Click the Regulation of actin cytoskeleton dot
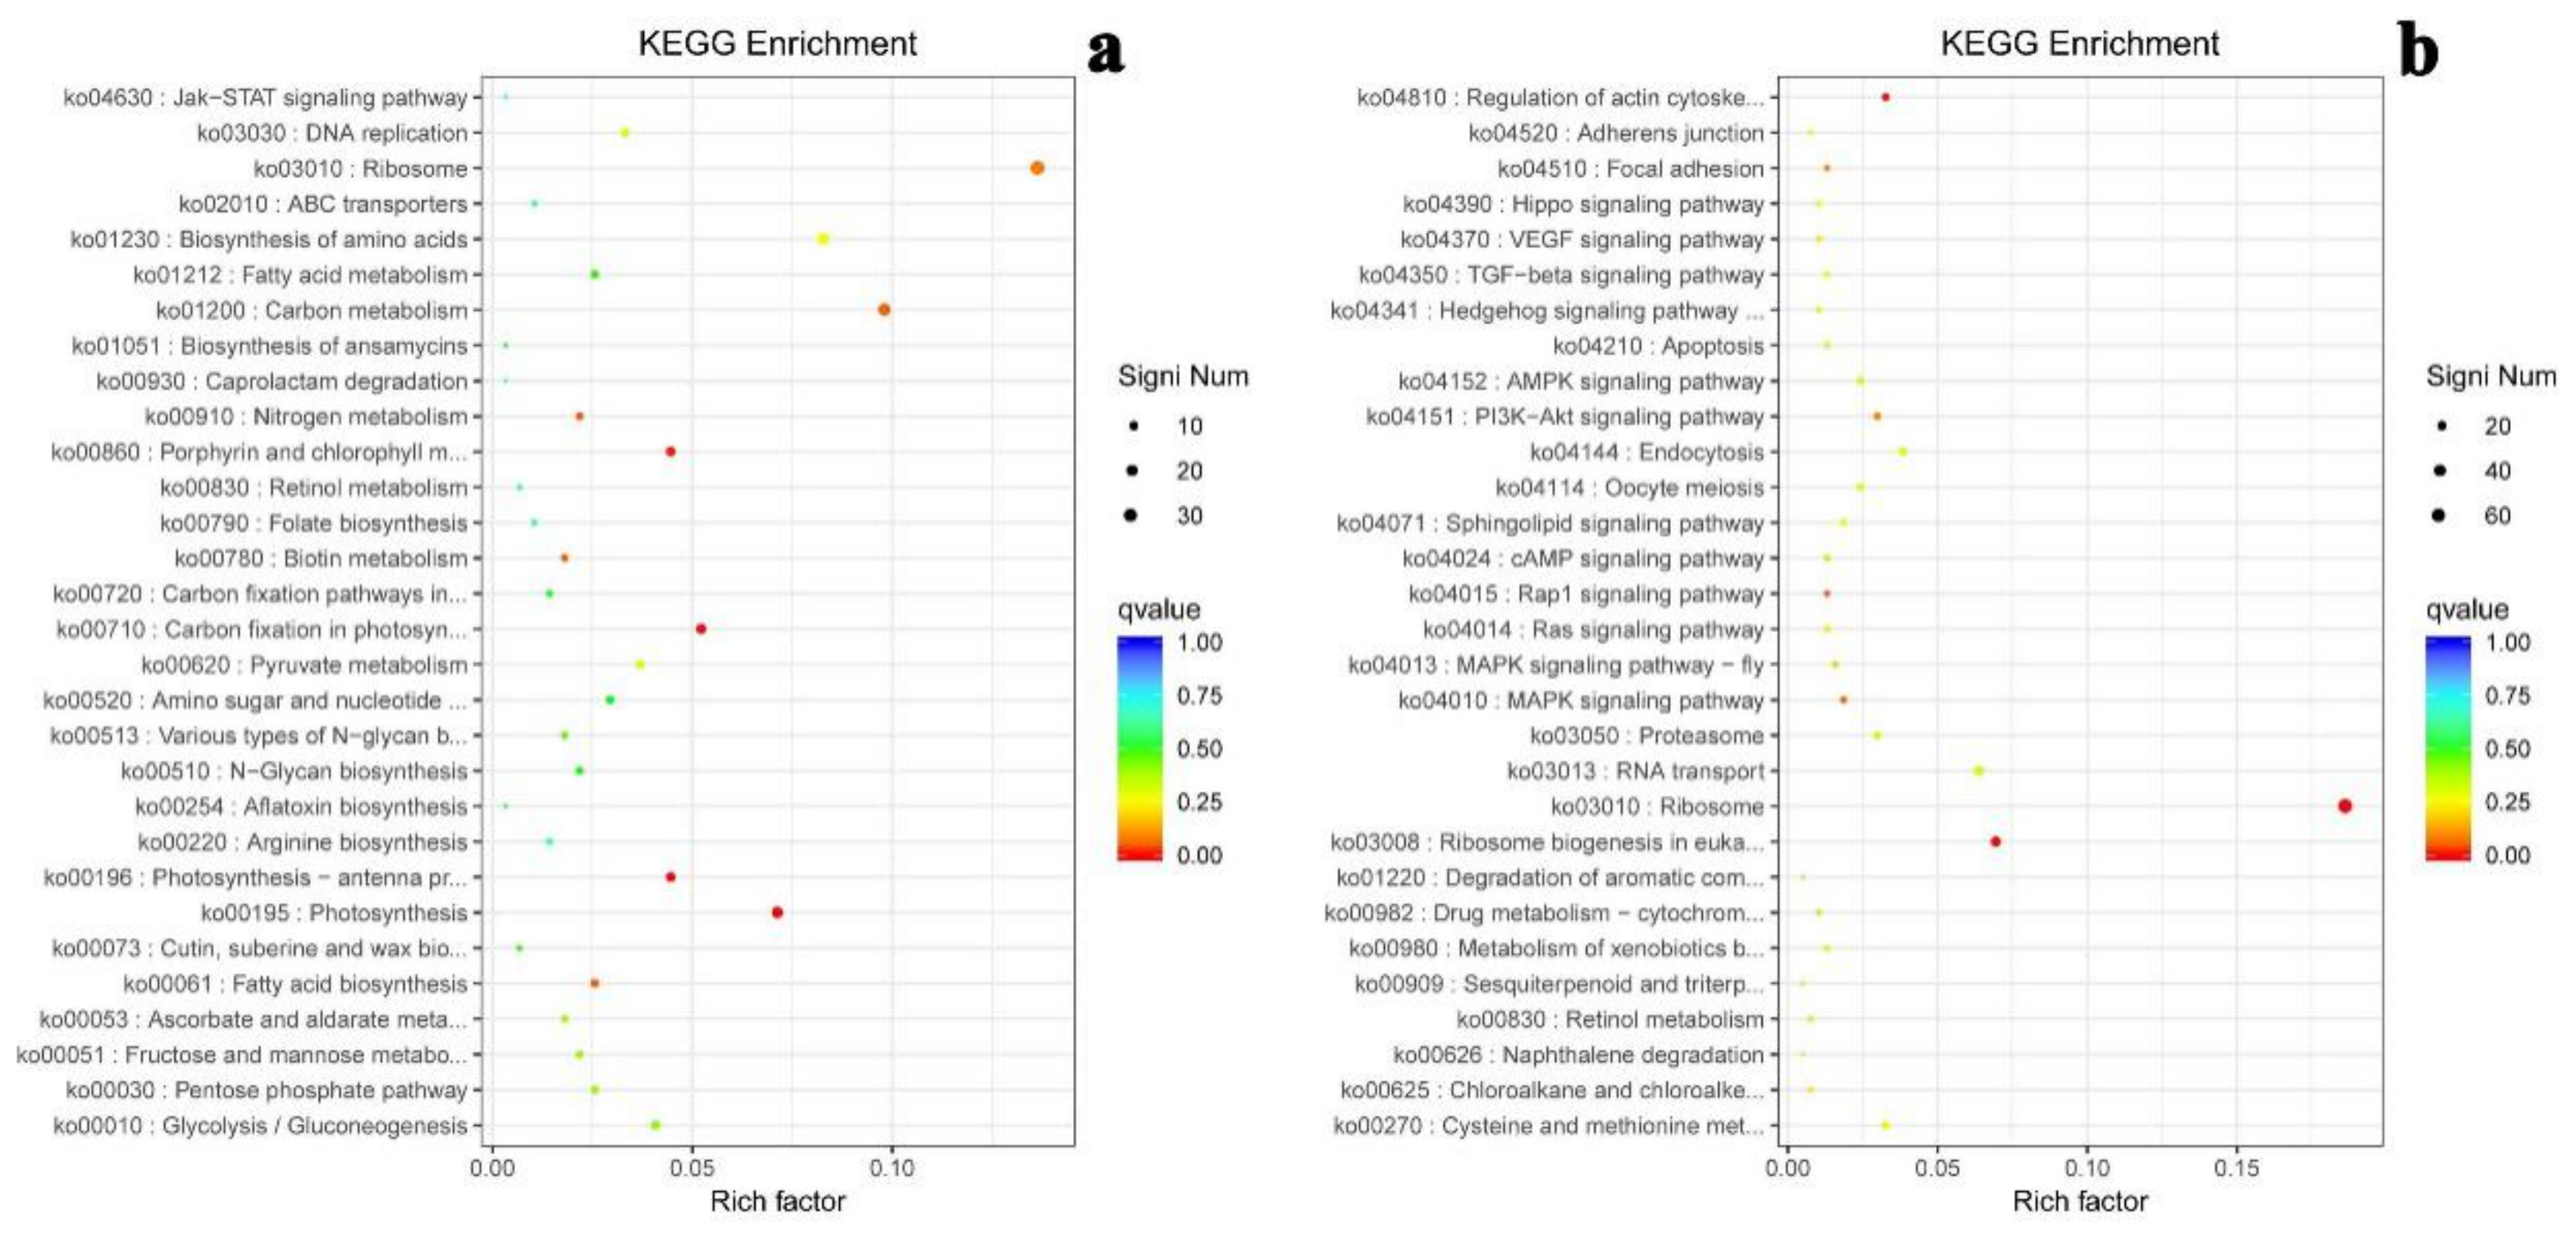 [x=1885, y=97]
